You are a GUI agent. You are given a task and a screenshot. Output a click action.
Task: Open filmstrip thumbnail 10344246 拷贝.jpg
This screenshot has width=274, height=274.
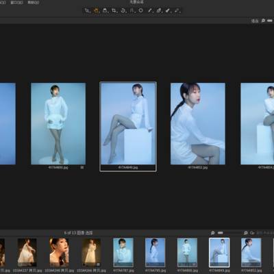coord(59,253)
